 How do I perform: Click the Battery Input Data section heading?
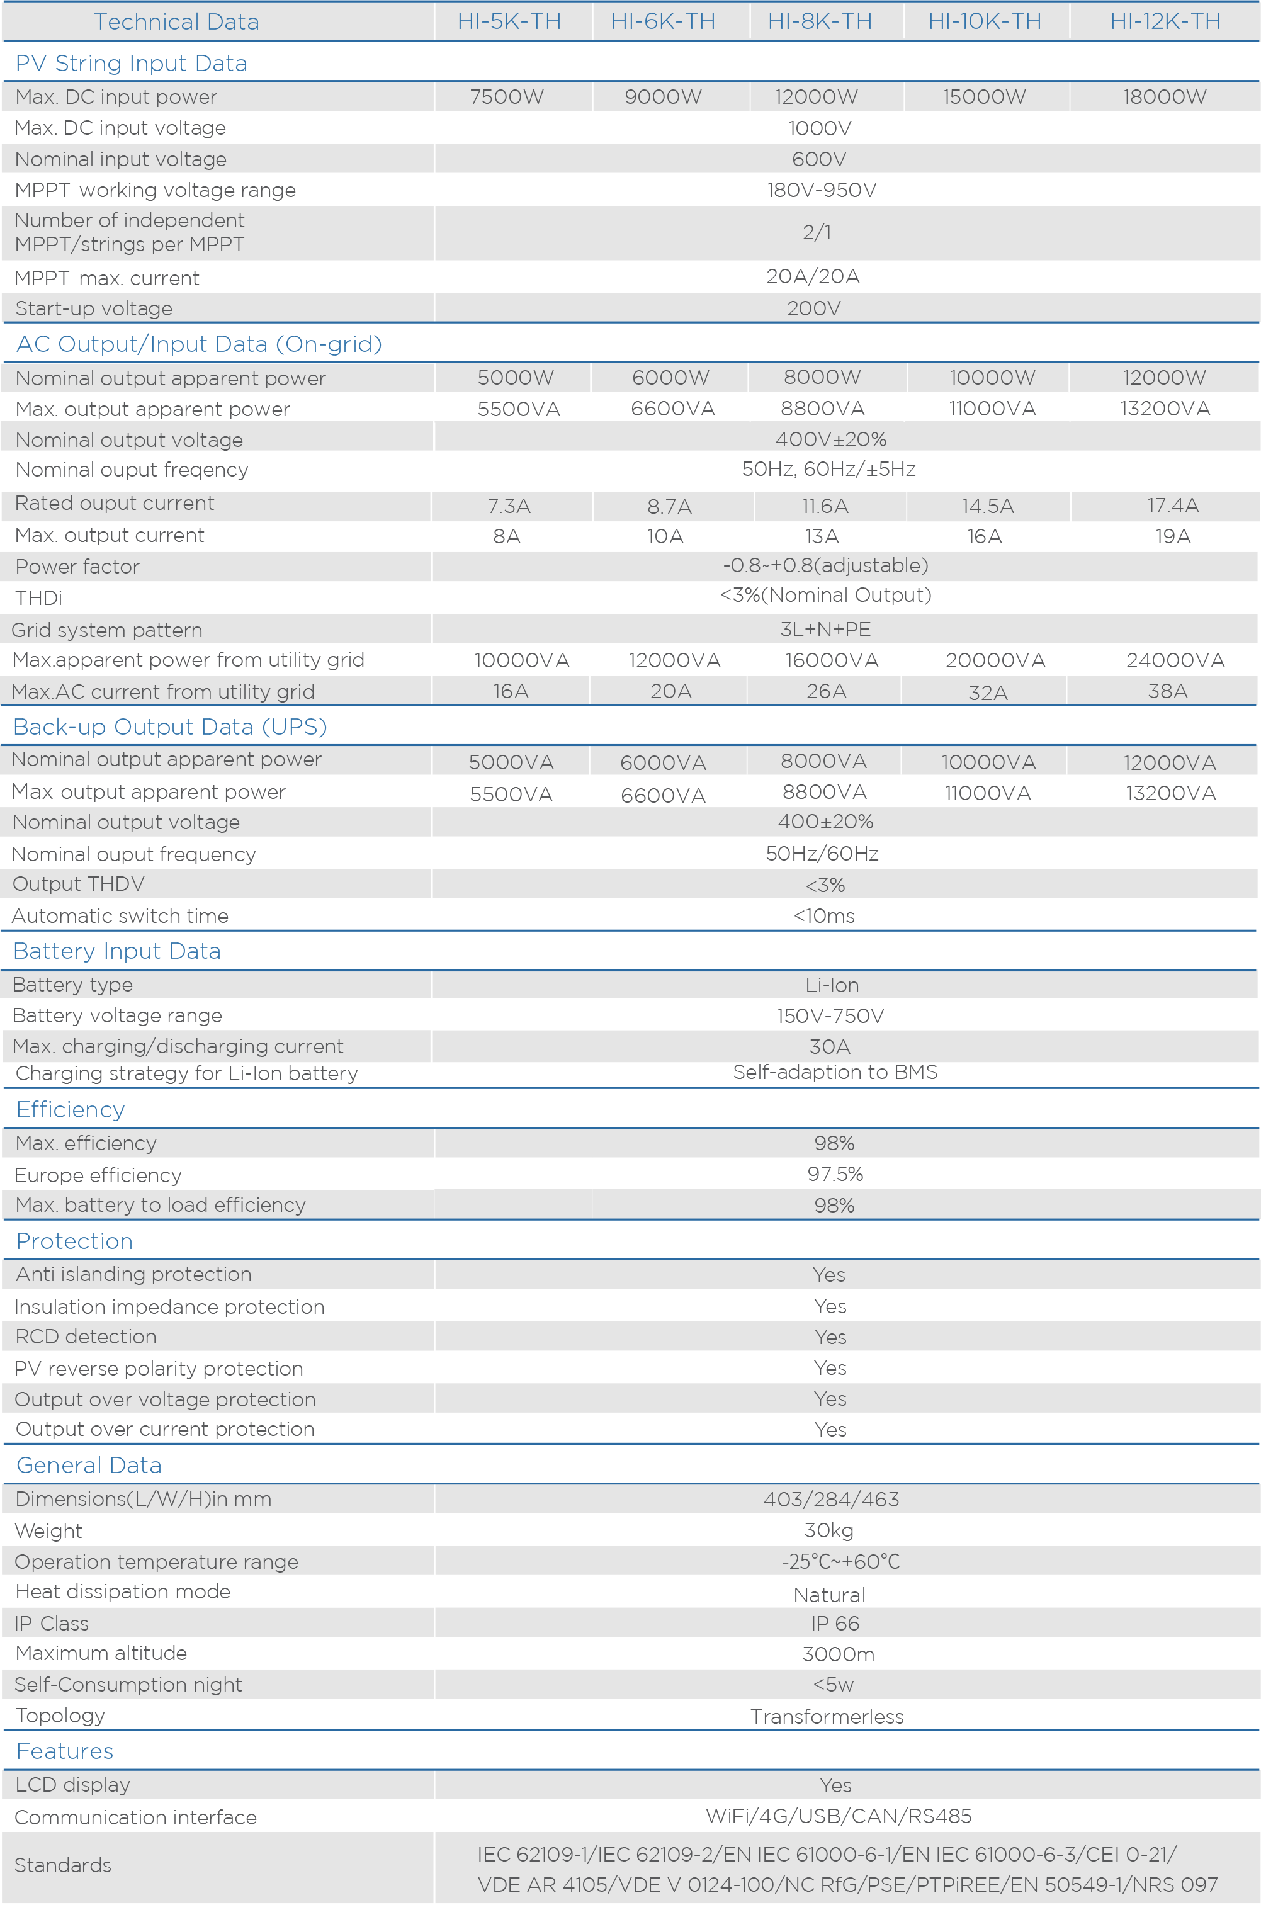(x=116, y=951)
